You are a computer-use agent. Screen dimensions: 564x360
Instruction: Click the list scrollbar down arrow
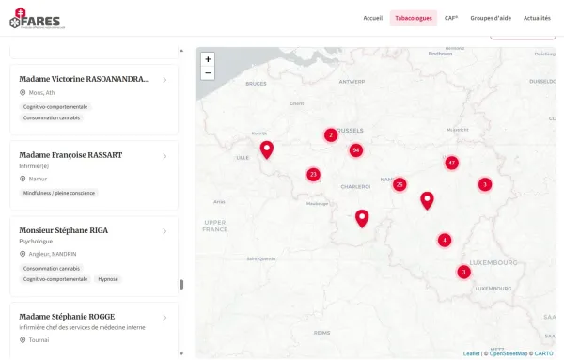181,353
